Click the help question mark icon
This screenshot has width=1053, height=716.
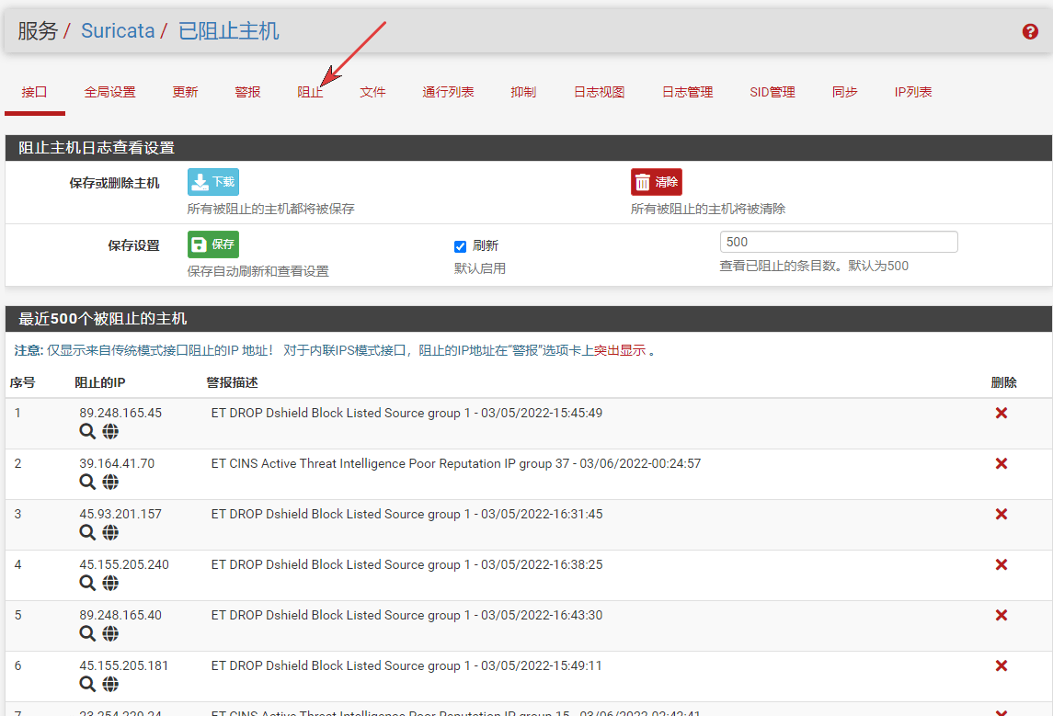[x=1030, y=31]
